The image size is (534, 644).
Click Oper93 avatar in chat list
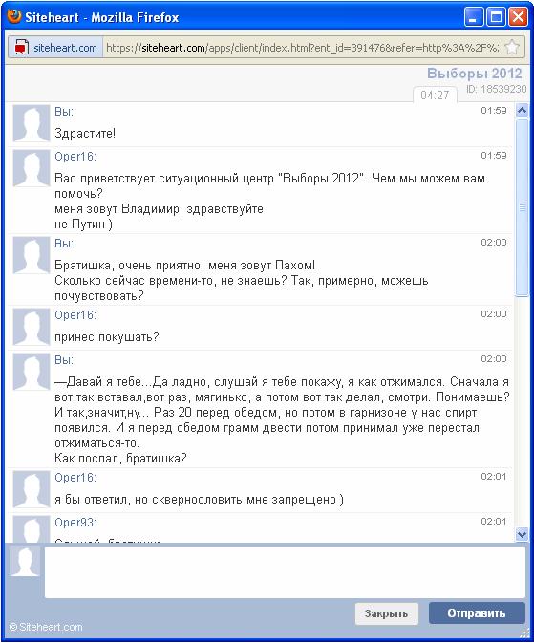(x=32, y=529)
